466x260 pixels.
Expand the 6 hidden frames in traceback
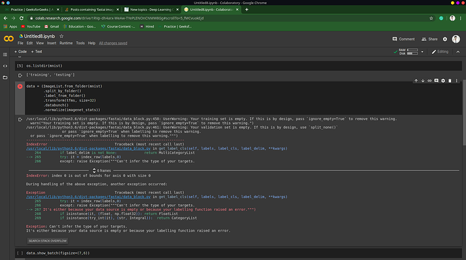[x=102, y=170]
